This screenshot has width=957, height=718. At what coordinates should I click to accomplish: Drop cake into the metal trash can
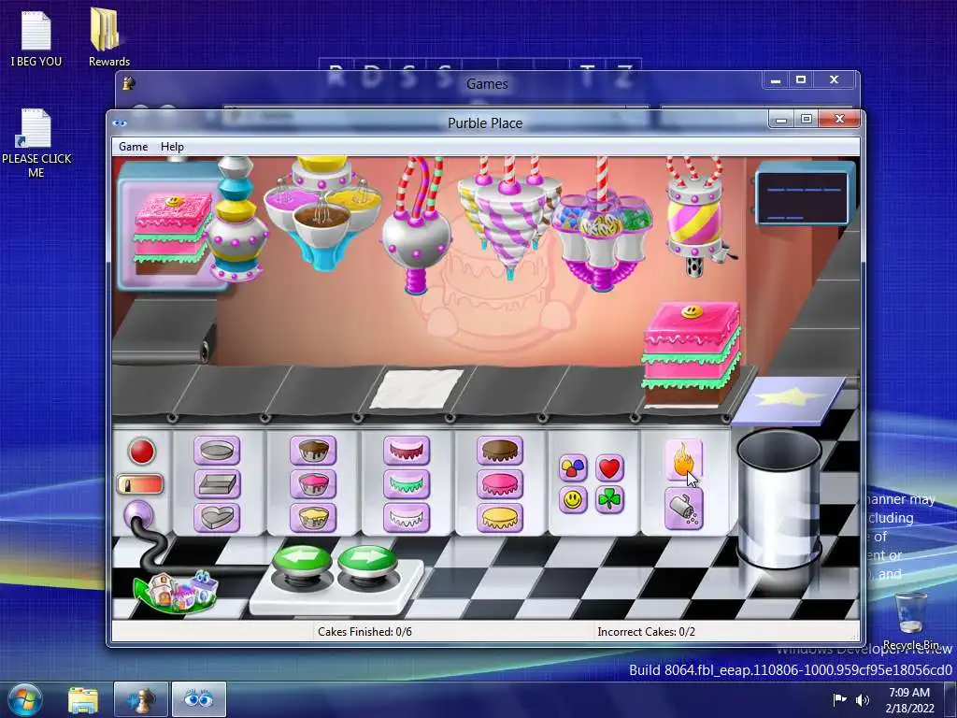click(x=778, y=499)
